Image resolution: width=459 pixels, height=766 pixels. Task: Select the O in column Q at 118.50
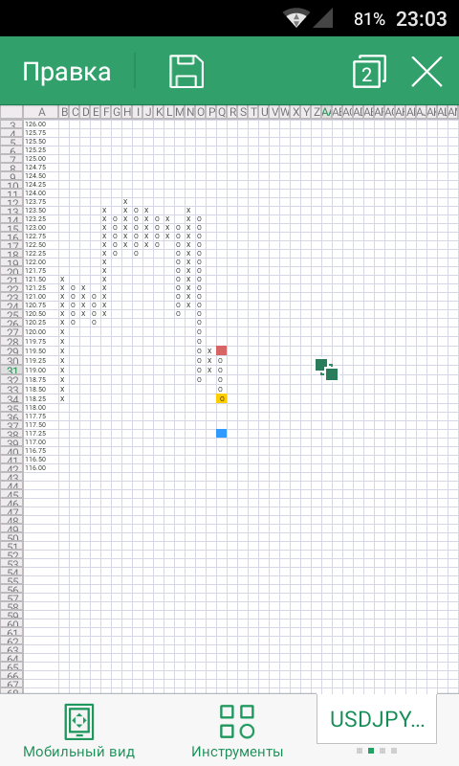pos(221,390)
